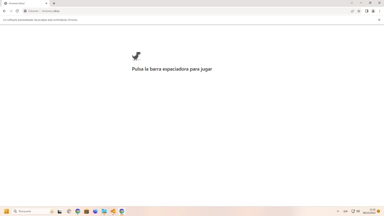The image size is (384, 216).
Task: Launch Visual Studio Code from taskbar
Action: tap(113, 211)
